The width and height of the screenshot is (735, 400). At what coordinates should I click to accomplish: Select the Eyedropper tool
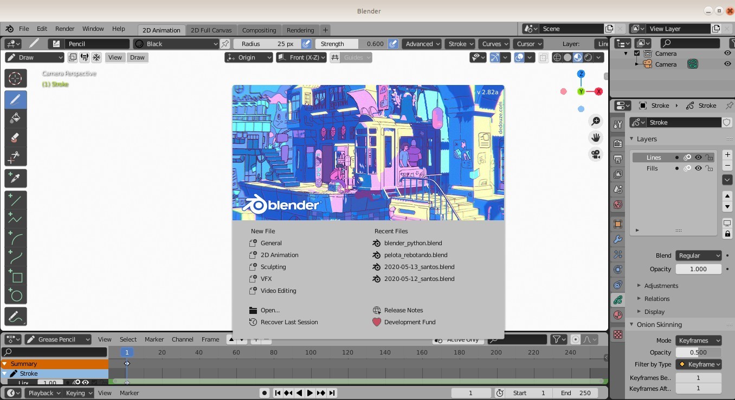click(x=16, y=178)
